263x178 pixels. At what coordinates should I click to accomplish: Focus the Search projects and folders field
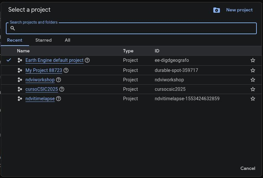(131, 28)
